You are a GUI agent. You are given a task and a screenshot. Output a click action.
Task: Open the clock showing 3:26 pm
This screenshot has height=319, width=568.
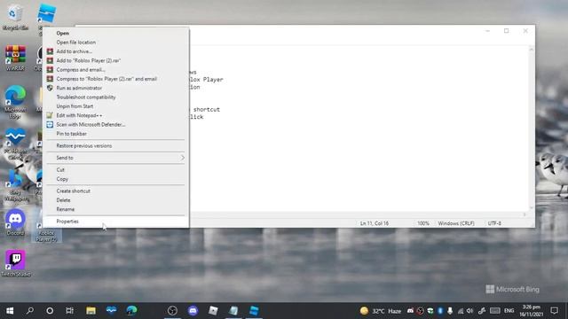pos(532,311)
